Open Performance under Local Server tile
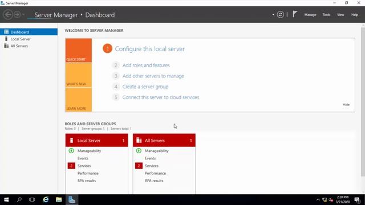 [x=88, y=173]
